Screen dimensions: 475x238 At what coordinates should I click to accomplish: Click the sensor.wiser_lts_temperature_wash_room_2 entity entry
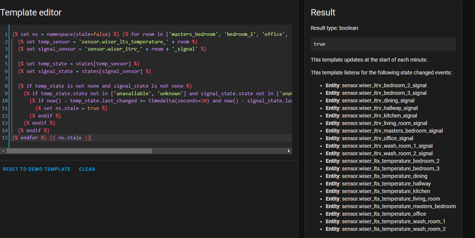pyautogui.click(x=394, y=229)
